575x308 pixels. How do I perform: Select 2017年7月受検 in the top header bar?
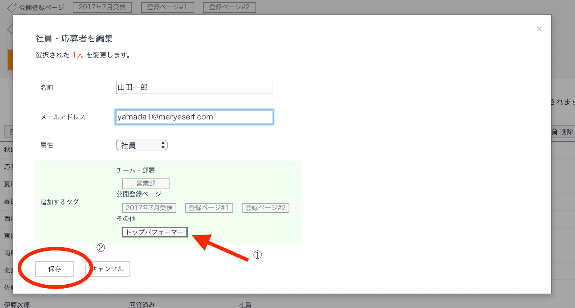(x=102, y=7)
